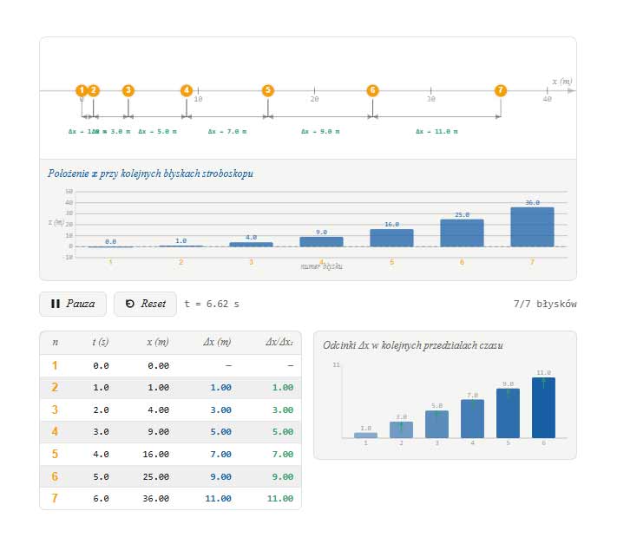
Task: Click the Pauza button
Action: click(x=73, y=304)
